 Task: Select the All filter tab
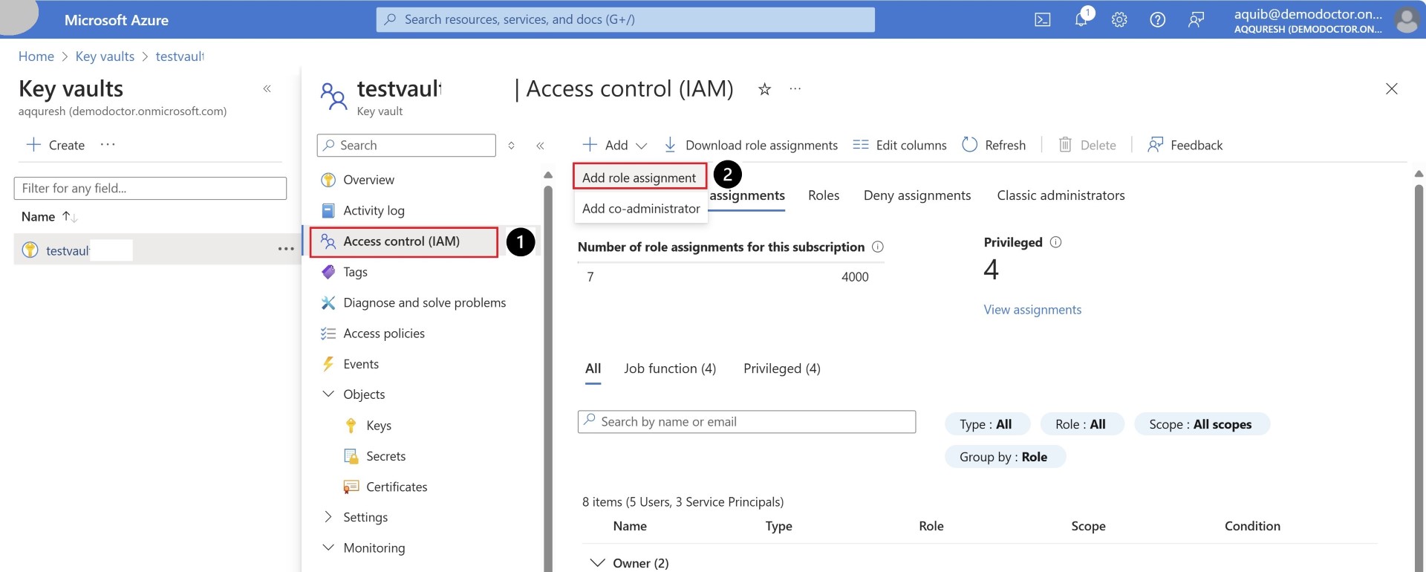point(593,368)
